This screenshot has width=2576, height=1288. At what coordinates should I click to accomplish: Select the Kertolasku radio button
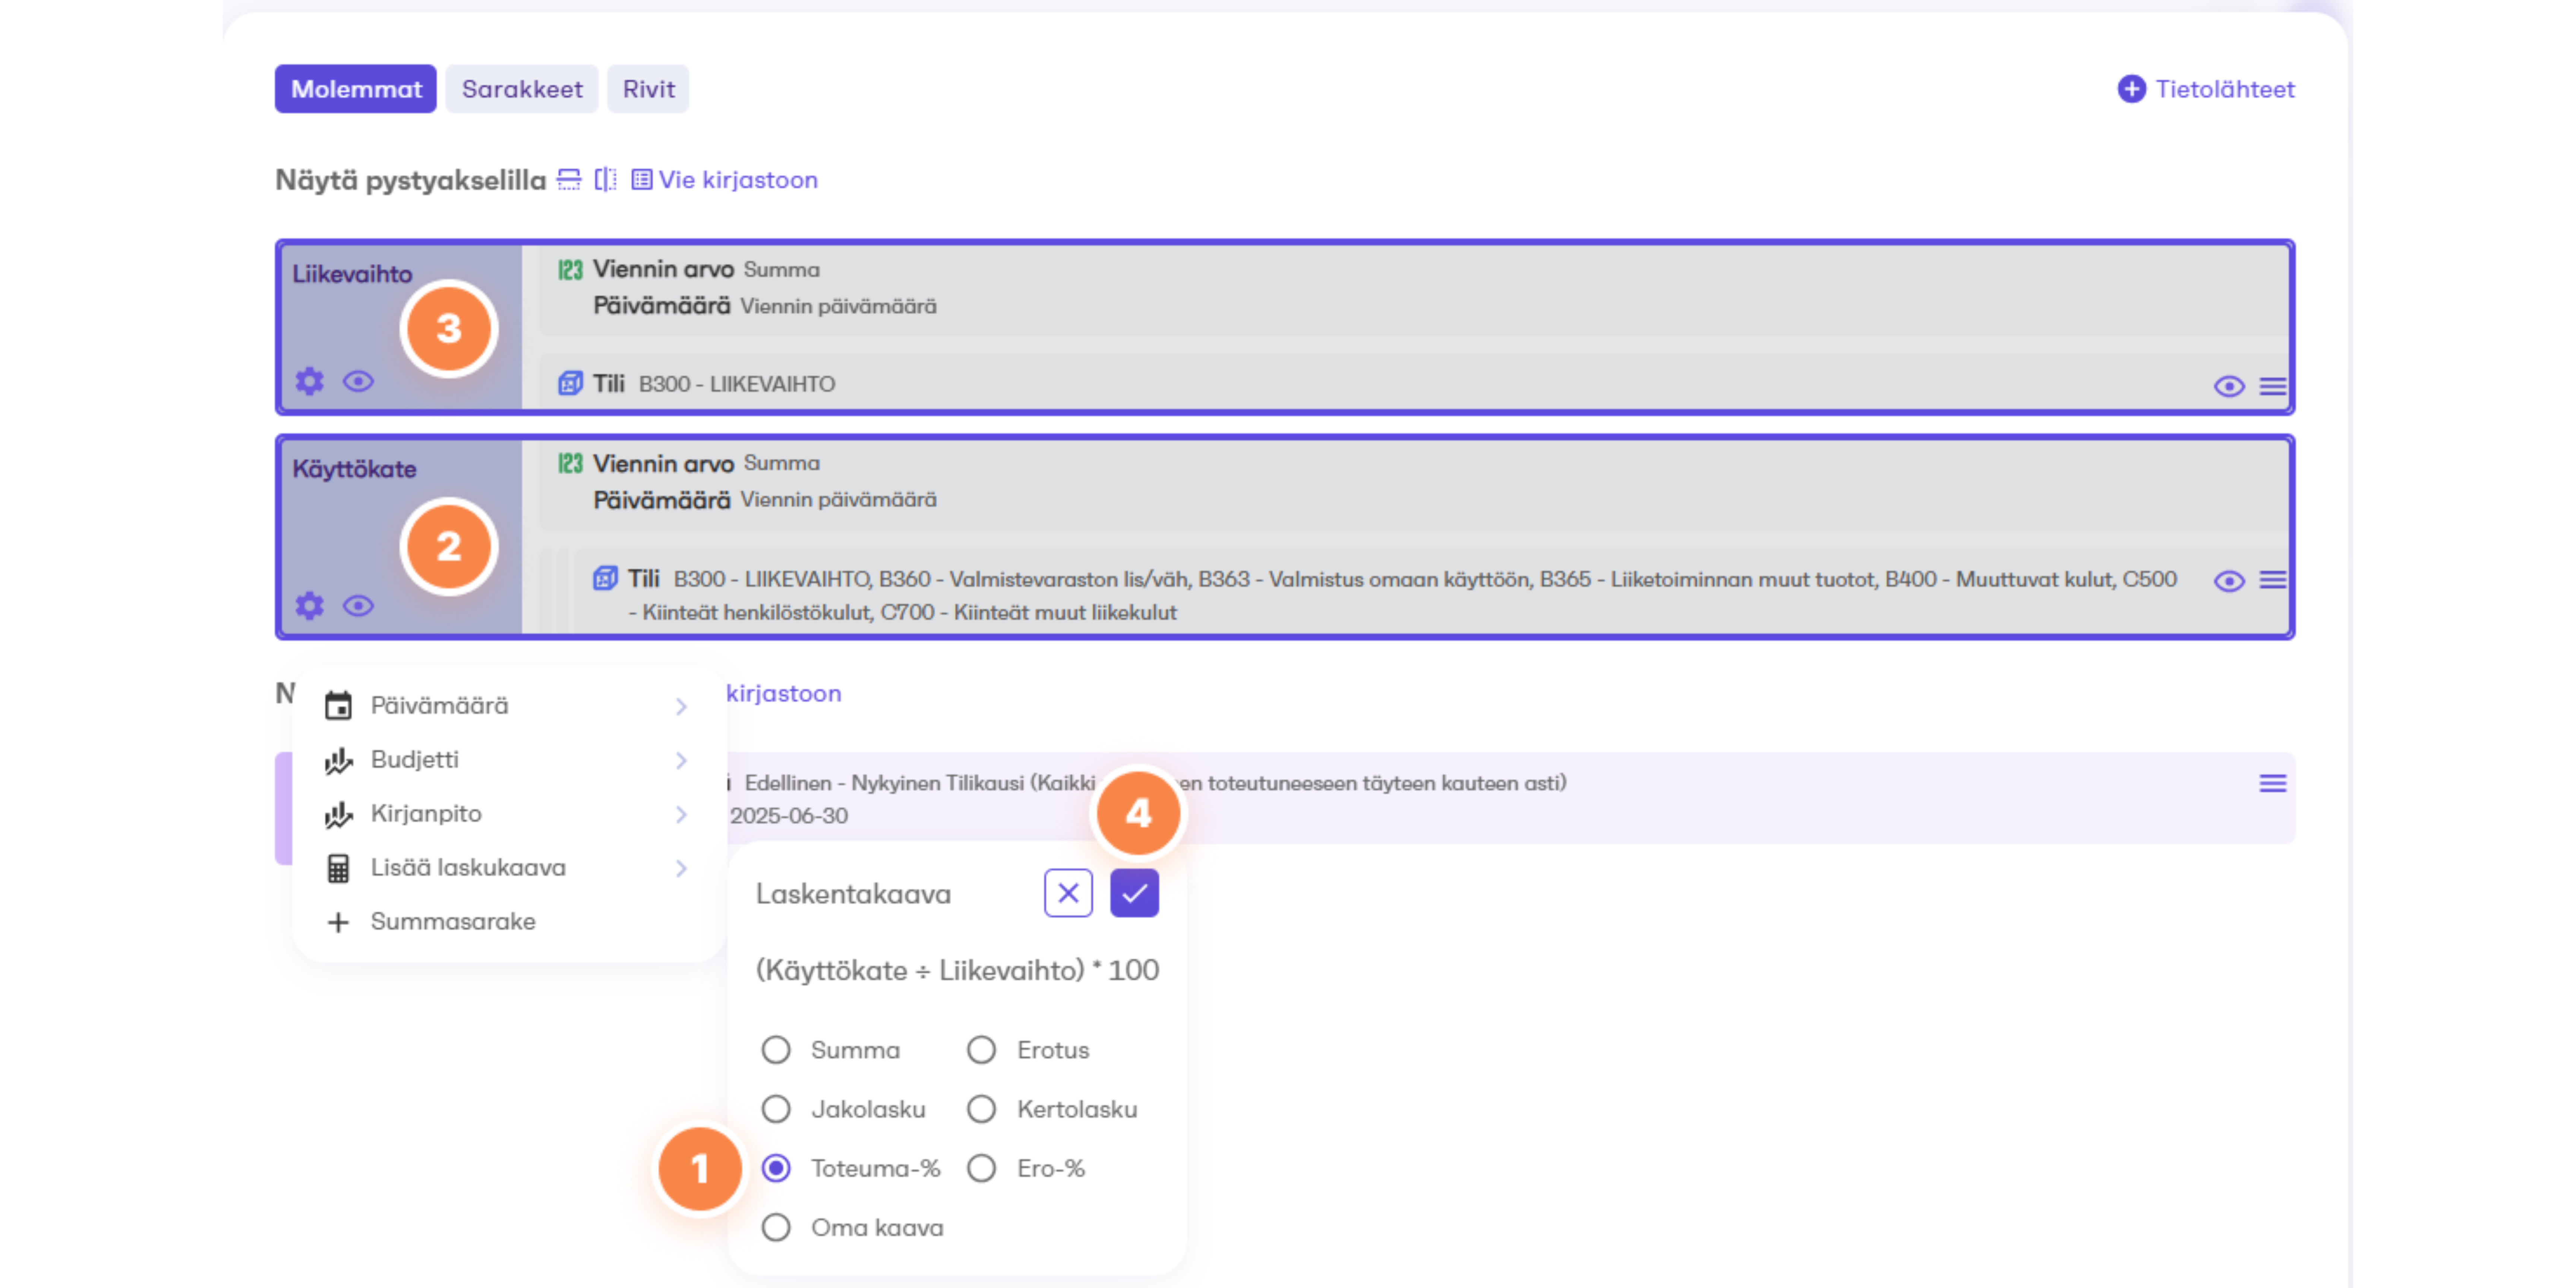(981, 1109)
